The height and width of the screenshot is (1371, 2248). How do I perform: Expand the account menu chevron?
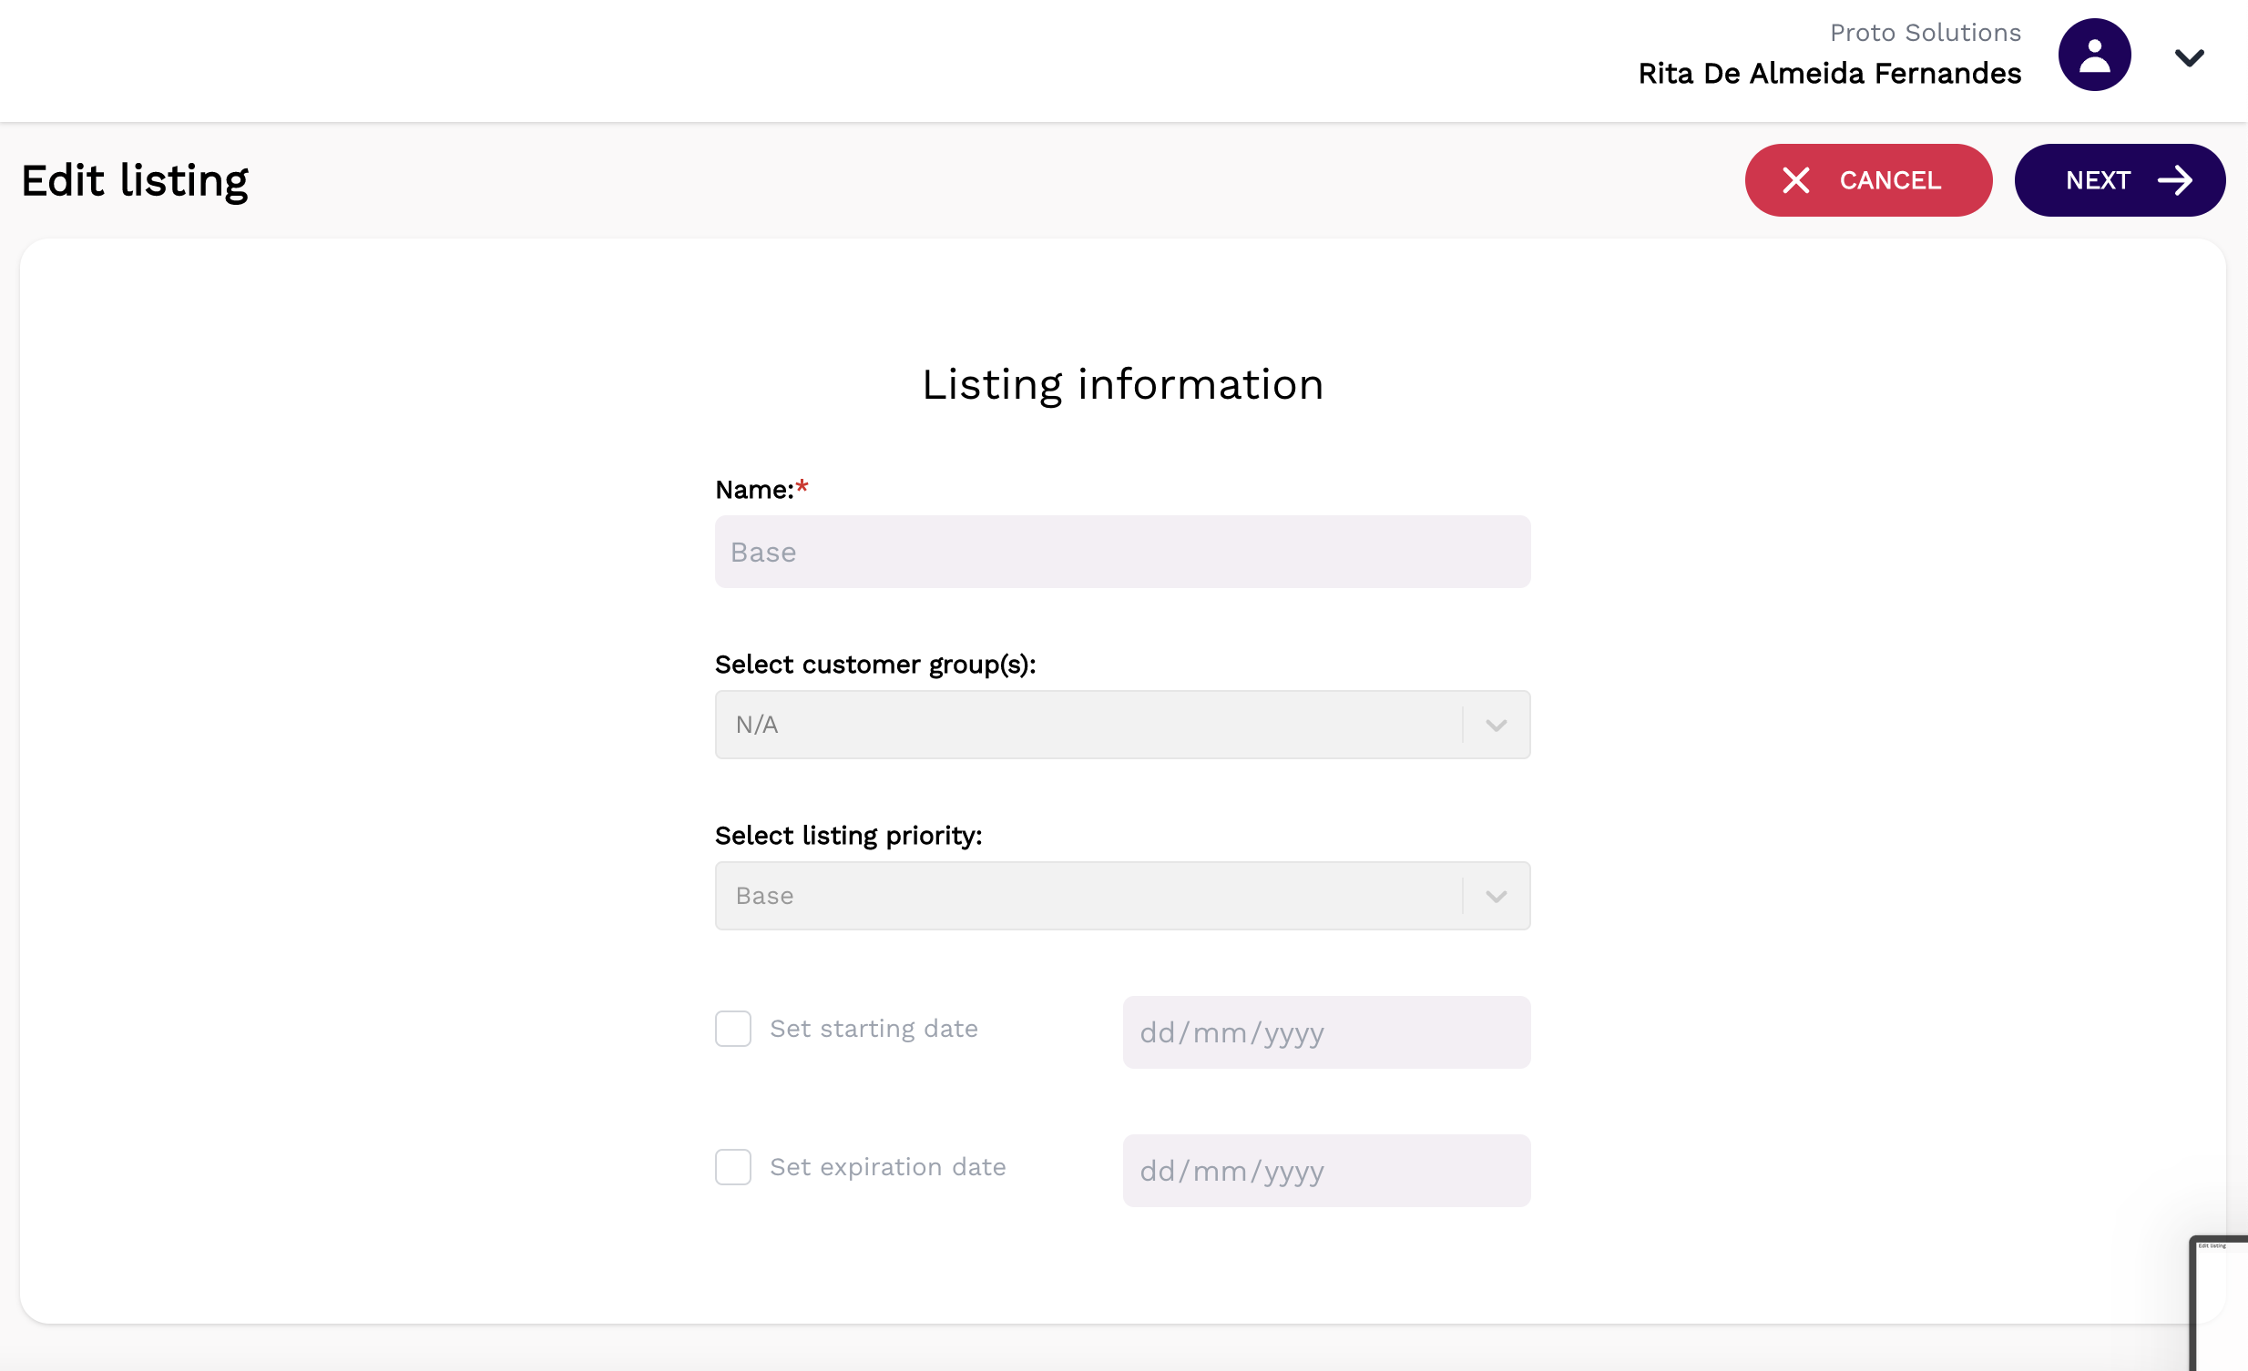(x=2189, y=58)
